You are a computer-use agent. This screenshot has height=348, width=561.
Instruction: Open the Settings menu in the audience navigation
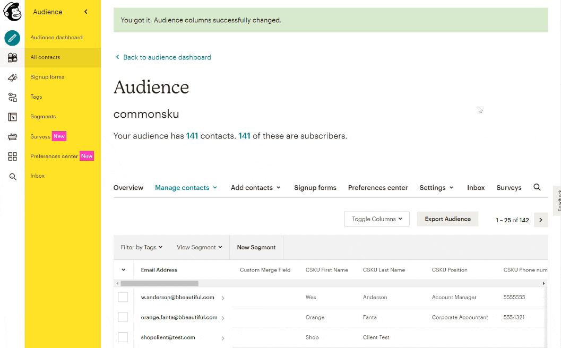click(436, 187)
